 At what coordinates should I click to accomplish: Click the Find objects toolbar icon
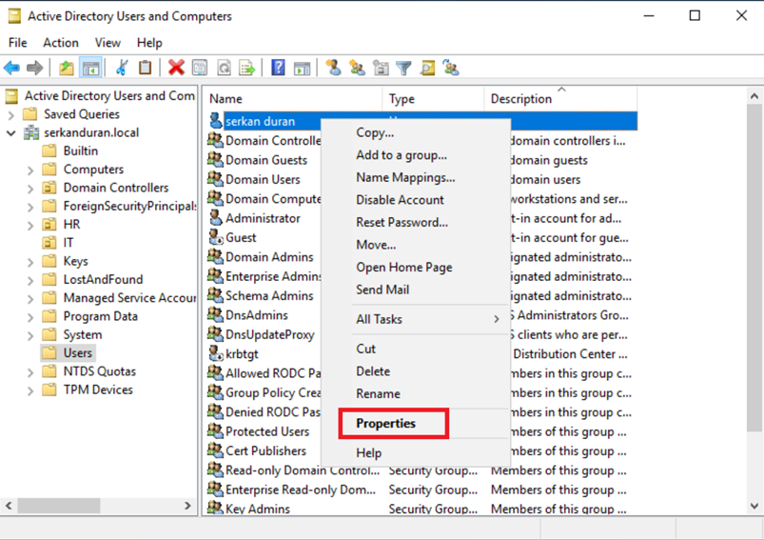427,68
